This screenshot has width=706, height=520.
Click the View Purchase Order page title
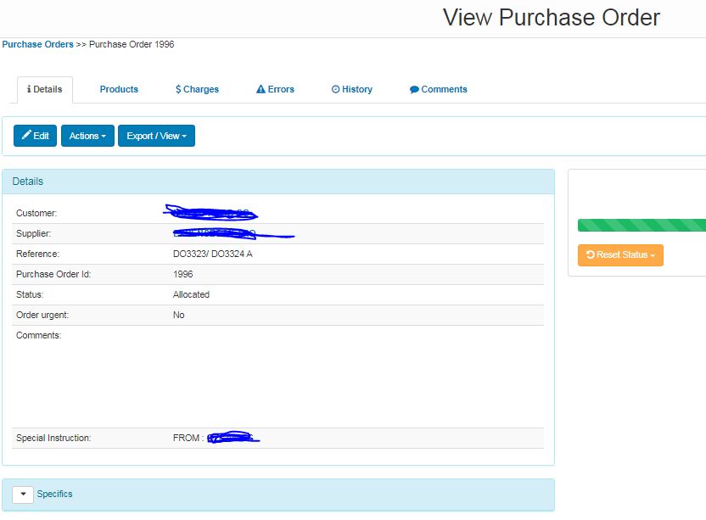click(x=551, y=18)
